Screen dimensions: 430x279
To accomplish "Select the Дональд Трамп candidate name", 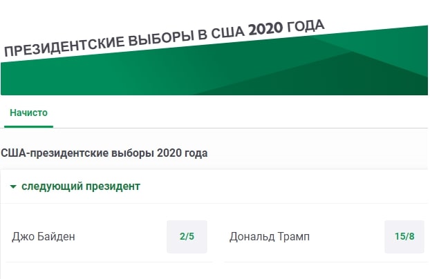I will [x=270, y=237].
